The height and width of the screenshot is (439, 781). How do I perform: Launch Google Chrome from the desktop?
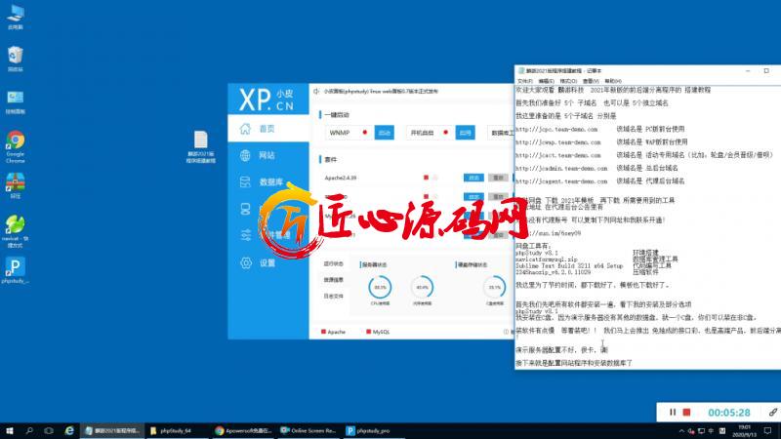(x=15, y=146)
